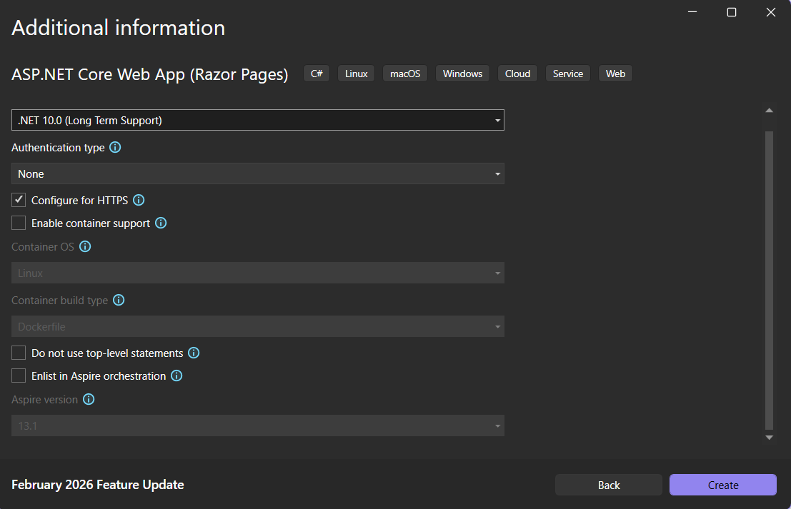Click the C# language tag
Image resolution: width=791 pixels, height=509 pixels.
[x=317, y=74]
